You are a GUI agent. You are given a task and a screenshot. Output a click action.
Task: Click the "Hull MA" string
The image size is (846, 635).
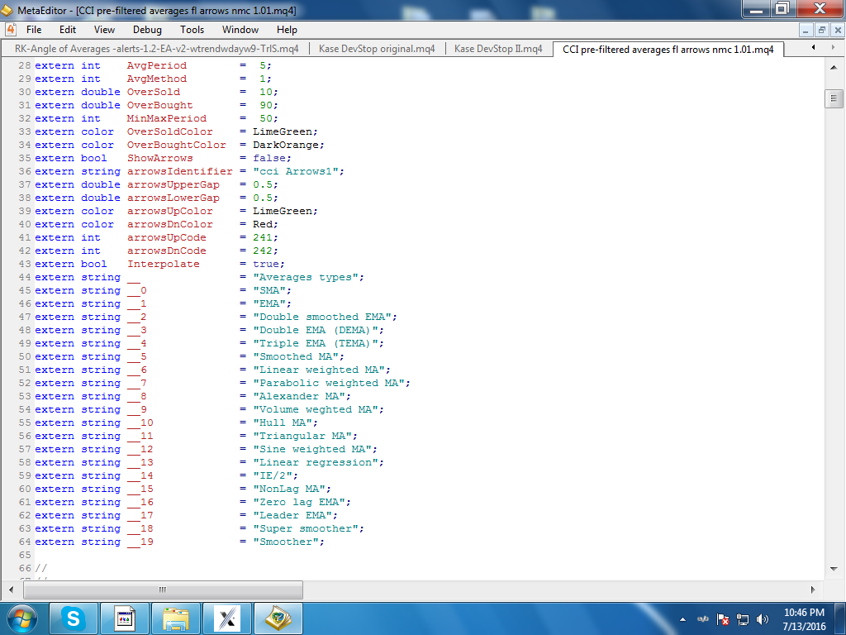click(x=283, y=423)
